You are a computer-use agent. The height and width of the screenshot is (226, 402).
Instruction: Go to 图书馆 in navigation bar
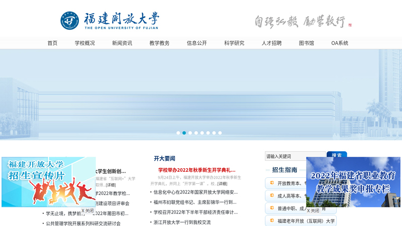pos(307,43)
